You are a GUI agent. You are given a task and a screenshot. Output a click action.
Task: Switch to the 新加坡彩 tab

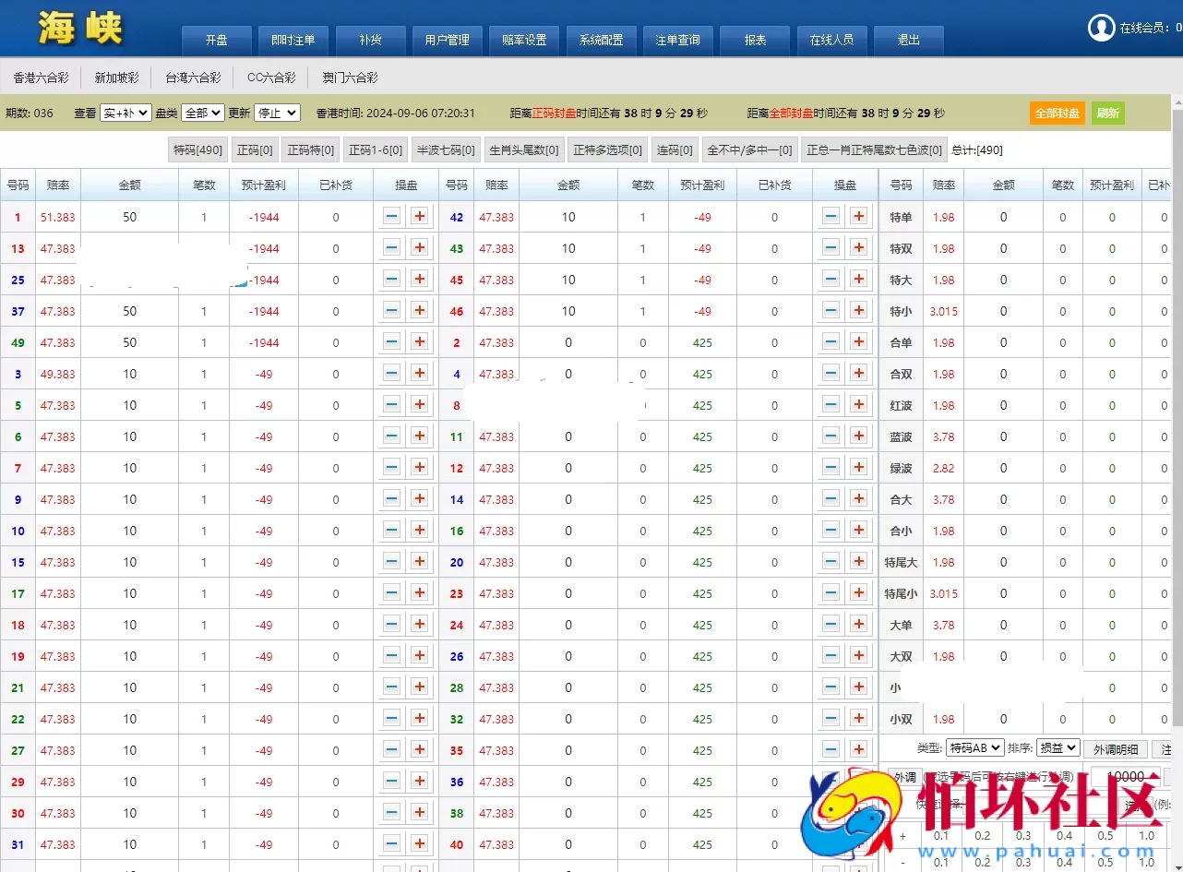click(x=115, y=77)
